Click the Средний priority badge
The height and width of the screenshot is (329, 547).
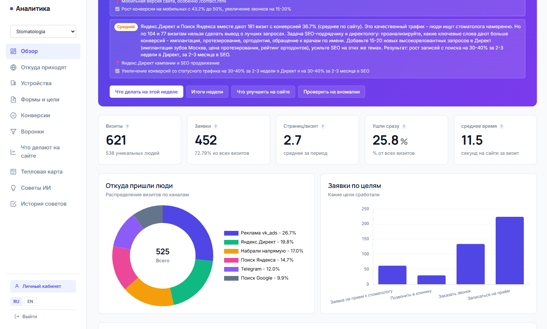126,27
